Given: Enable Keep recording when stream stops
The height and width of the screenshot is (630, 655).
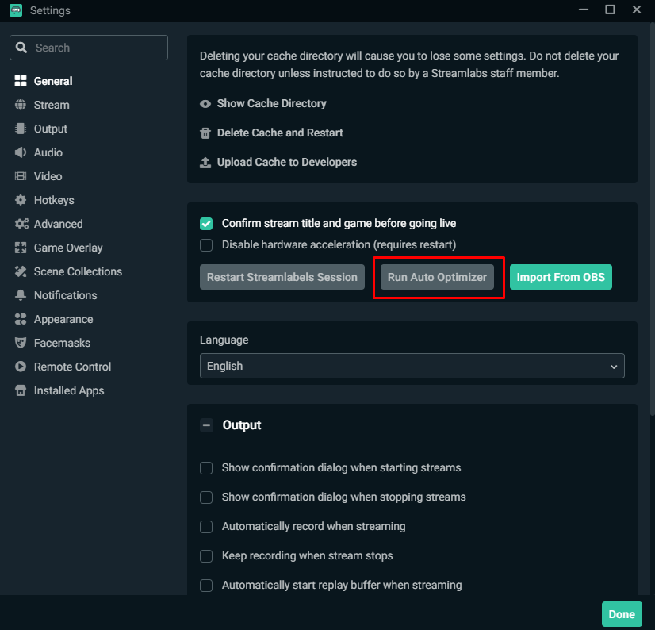Looking at the screenshot, I should pyautogui.click(x=206, y=556).
